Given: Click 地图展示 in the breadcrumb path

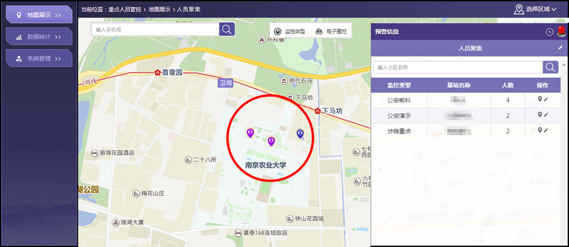Looking at the screenshot, I should [159, 9].
